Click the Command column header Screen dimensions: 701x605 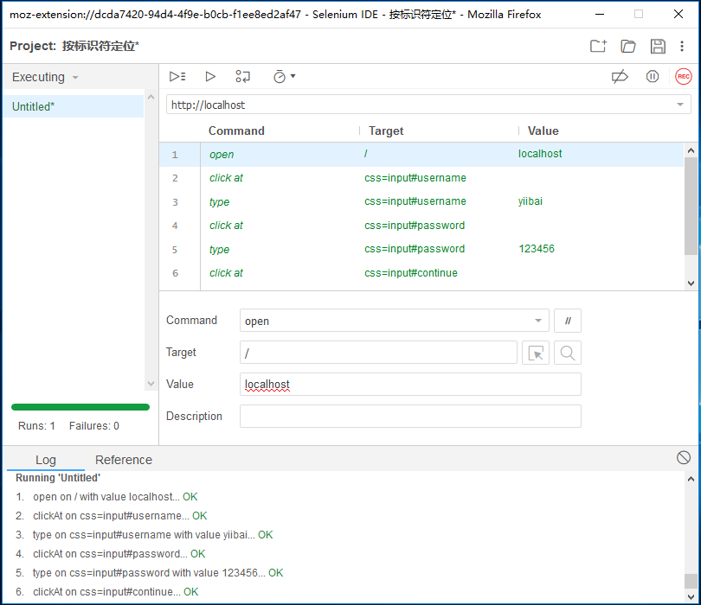[236, 131]
